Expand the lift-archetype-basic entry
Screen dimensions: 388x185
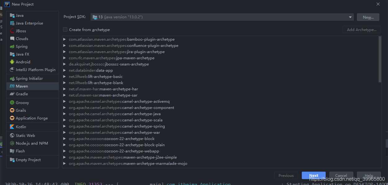point(65,77)
